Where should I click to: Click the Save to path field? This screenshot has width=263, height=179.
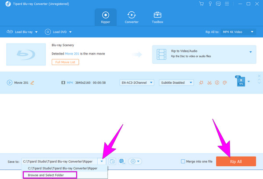(59, 162)
